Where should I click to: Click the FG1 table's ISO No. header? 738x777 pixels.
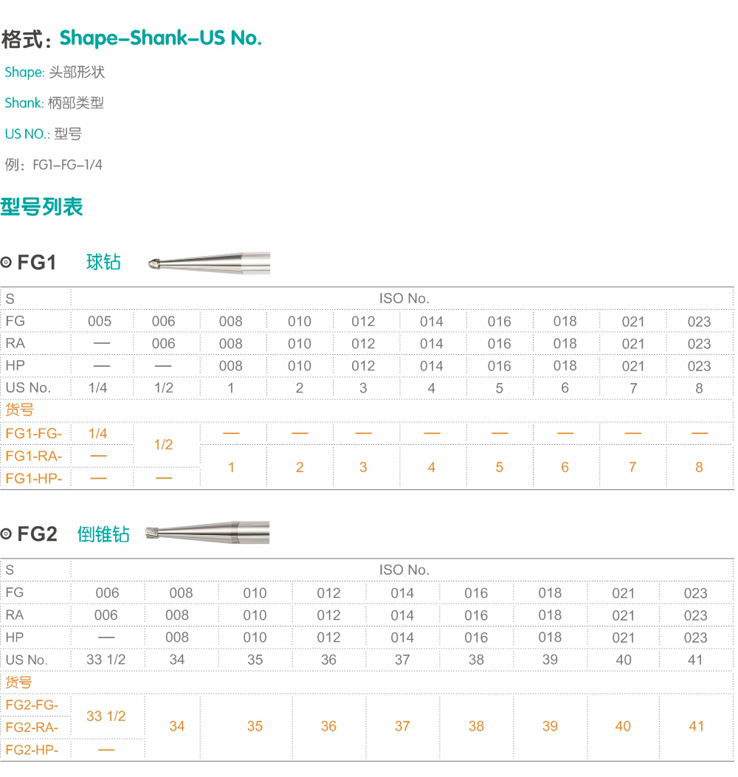[x=404, y=298]
